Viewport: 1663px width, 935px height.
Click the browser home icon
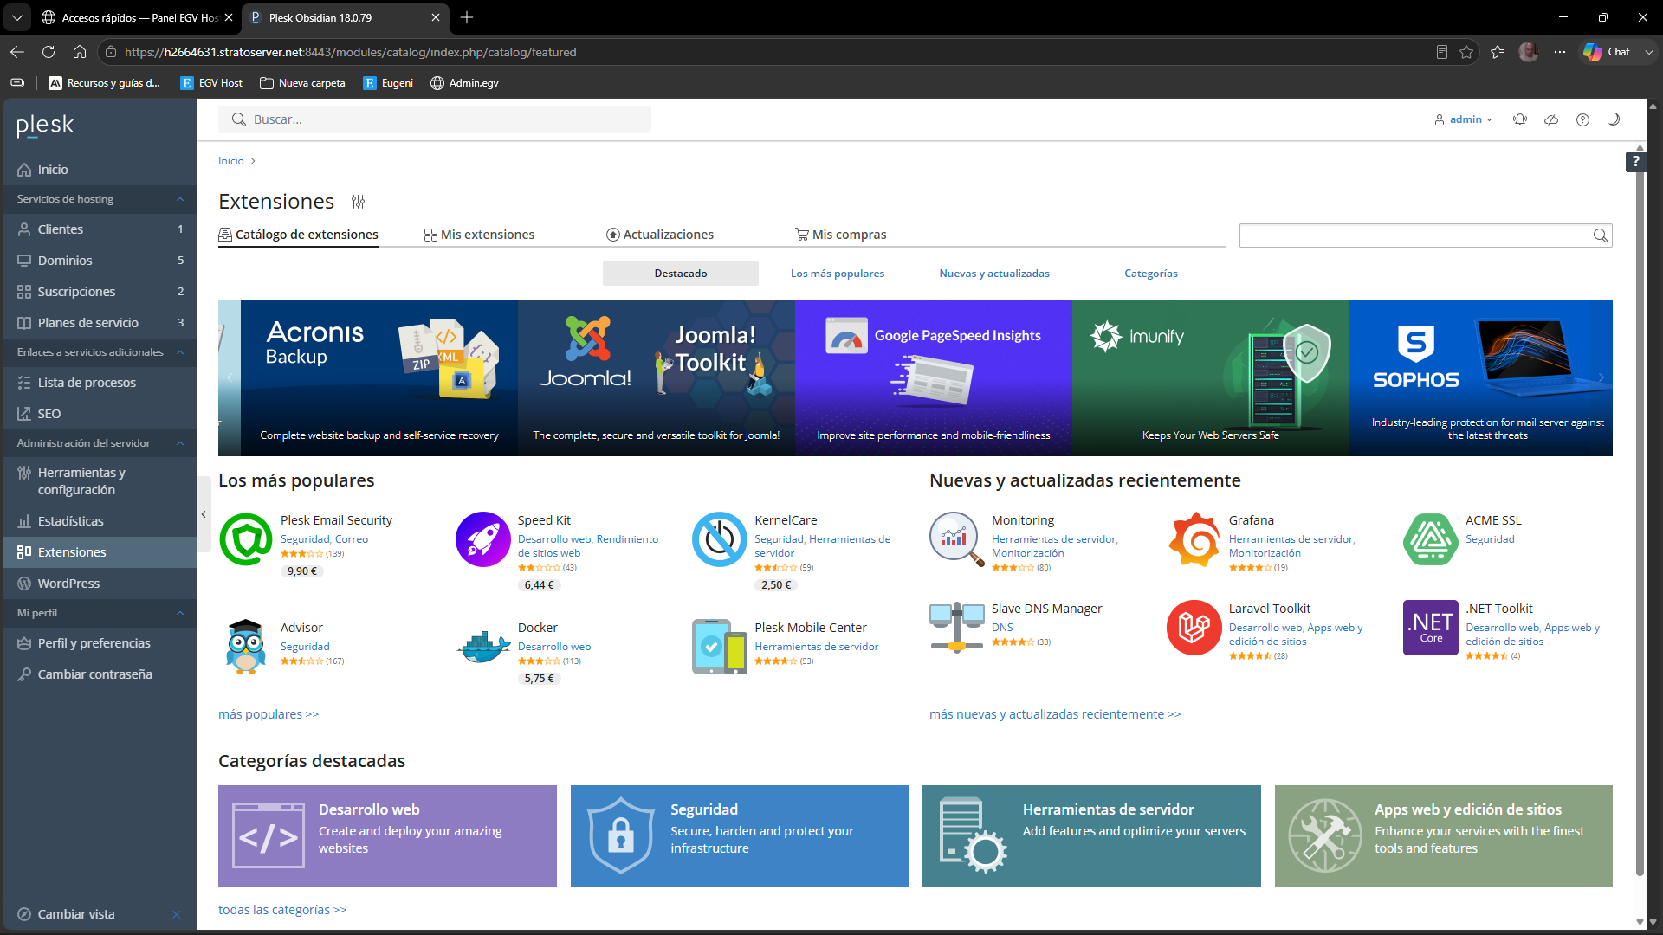point(80,52)
